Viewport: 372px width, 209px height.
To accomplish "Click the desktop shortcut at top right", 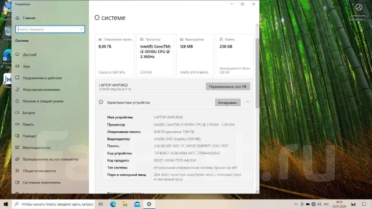I will [359, 12].
